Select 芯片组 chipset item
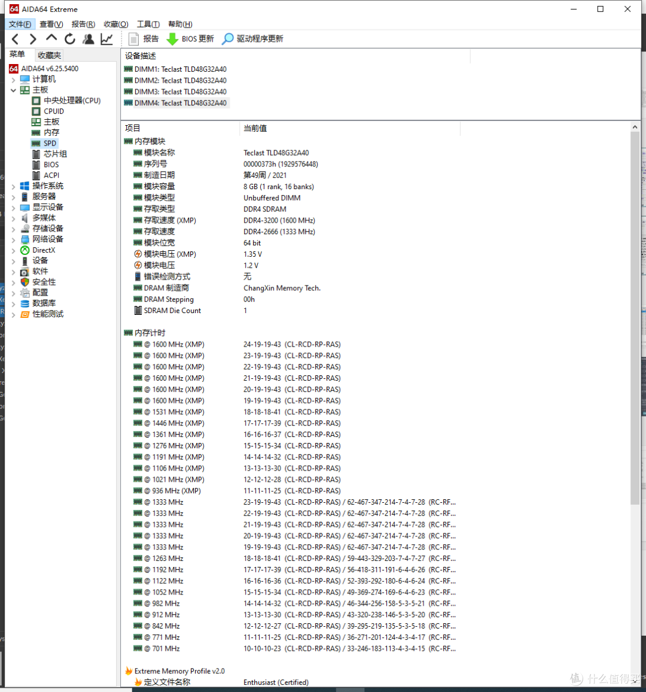 pos(50,154)
